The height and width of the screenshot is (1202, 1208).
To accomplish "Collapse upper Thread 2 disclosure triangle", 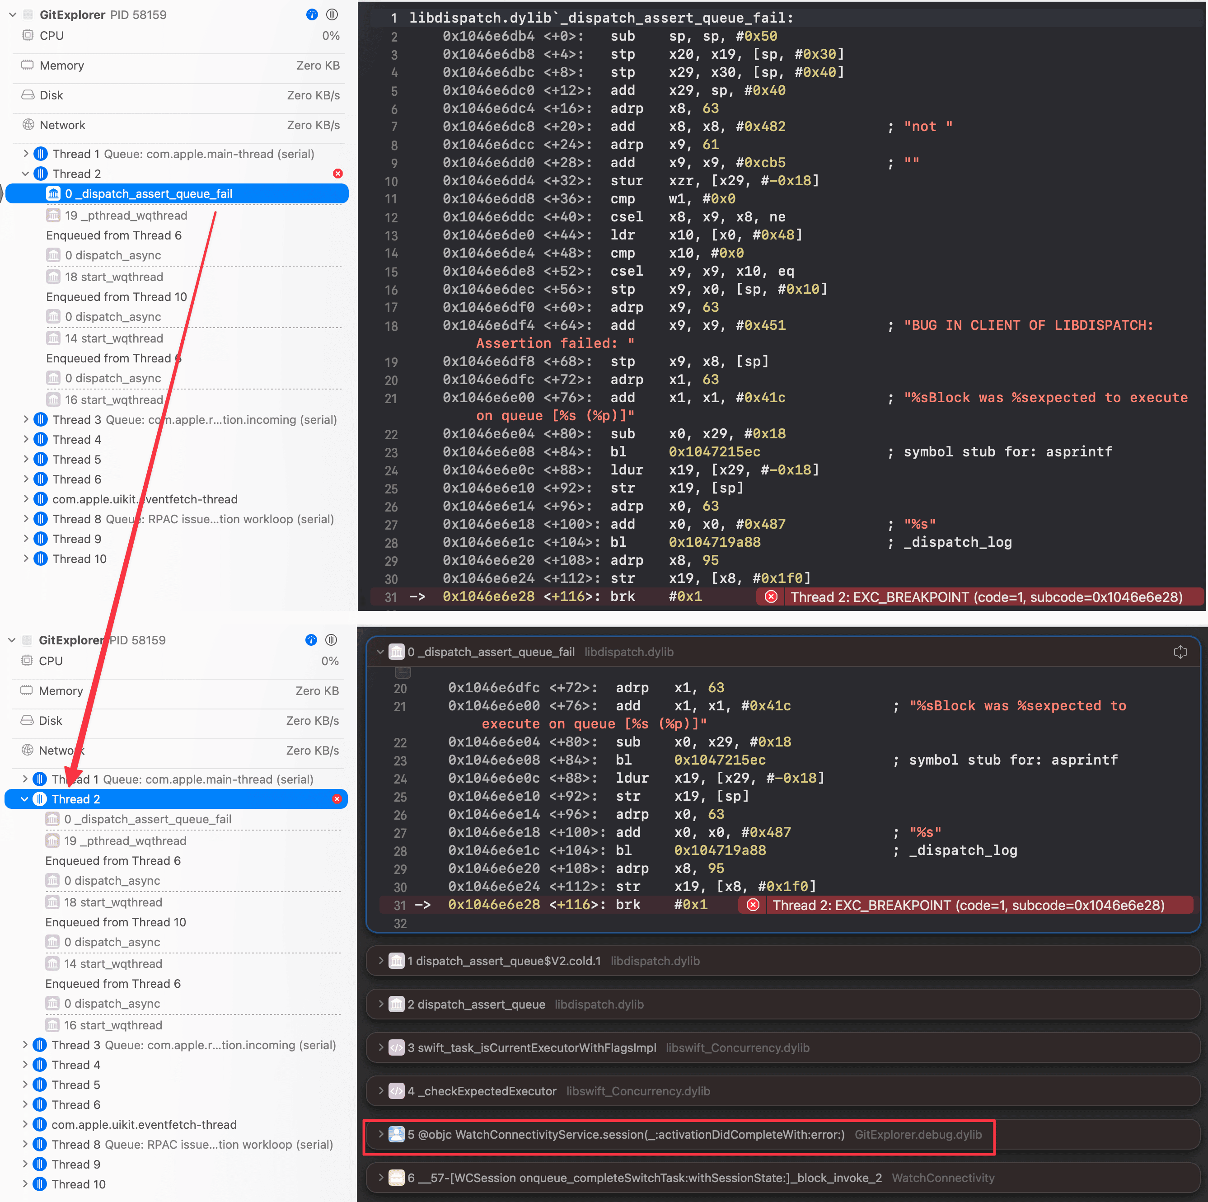I will click(26, 174).
